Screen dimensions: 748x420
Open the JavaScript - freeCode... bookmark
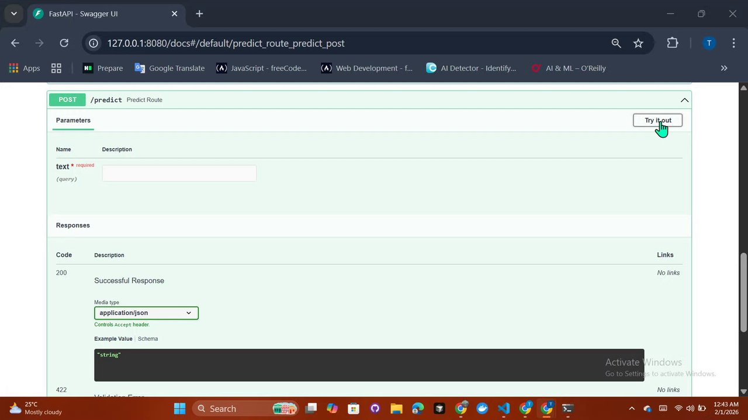[x=261, y=68]
